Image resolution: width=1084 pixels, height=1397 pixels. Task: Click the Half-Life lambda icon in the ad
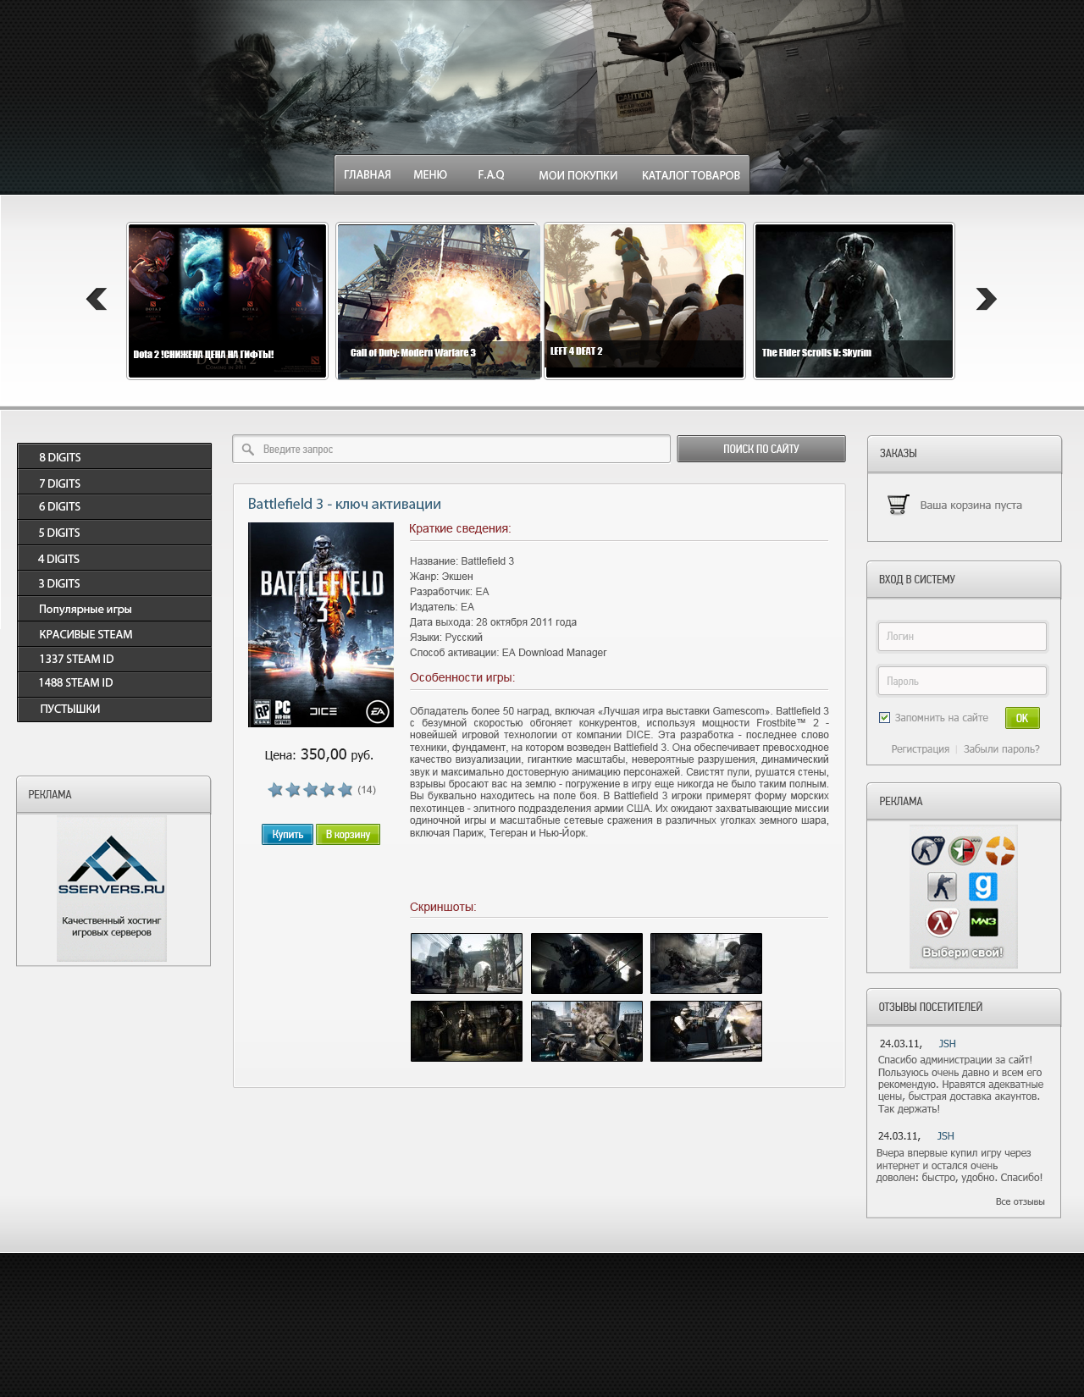[x=941, y=922]
